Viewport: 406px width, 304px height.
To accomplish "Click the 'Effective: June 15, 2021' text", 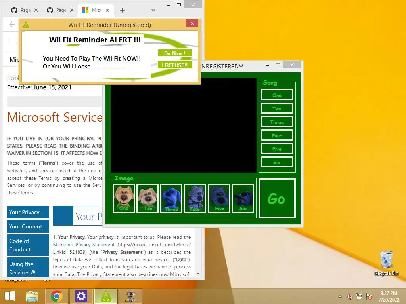I will [39, 87].
